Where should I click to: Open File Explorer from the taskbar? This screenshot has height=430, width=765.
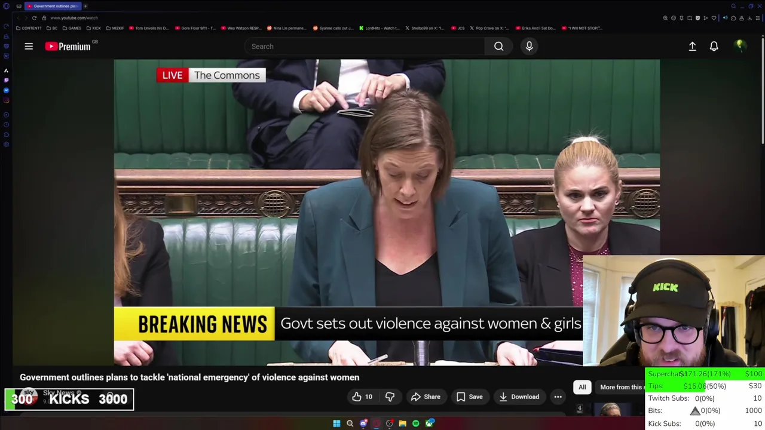[403, 423]
